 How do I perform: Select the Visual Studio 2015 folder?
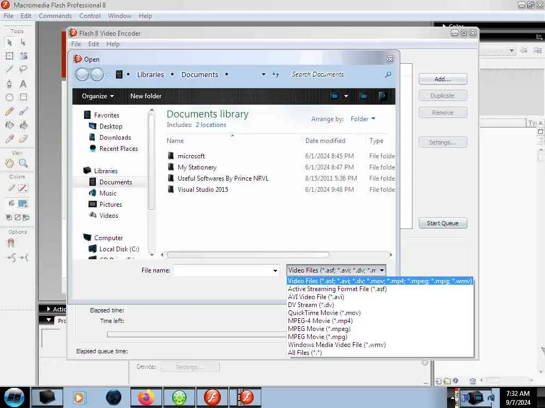pyautogui.click(x=203, y=190)
